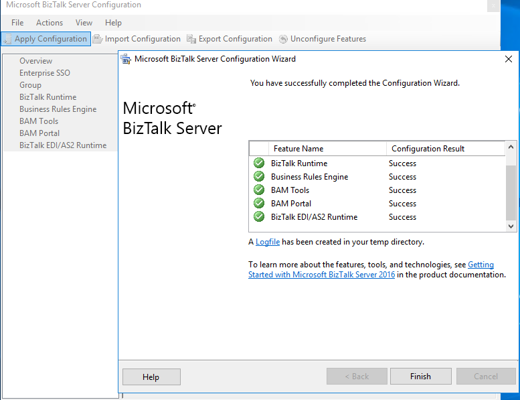Viewport: 520px width, 400px height.
Task: Click Success result for BizTalk Runtime row
Action: (x=403, y=163)
